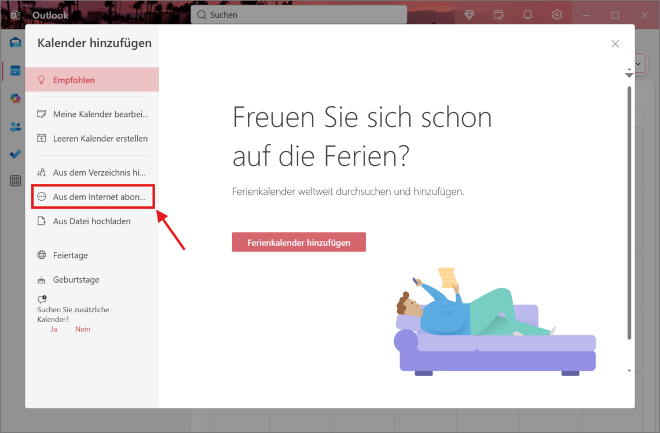Screen dimensions: 660x433
Task: Click the premium diamond icon
Action: pyautogui.click(x=470, y=15)
